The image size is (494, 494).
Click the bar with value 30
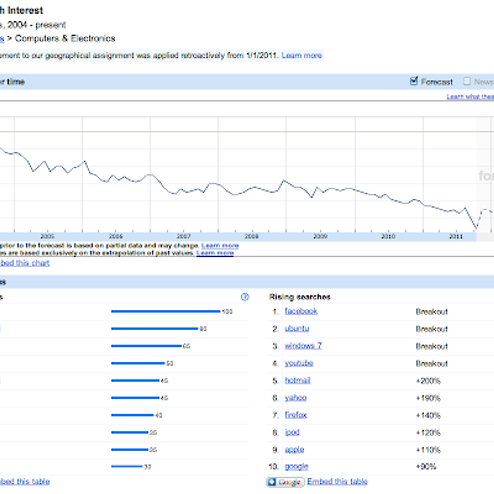click(127, 467)
